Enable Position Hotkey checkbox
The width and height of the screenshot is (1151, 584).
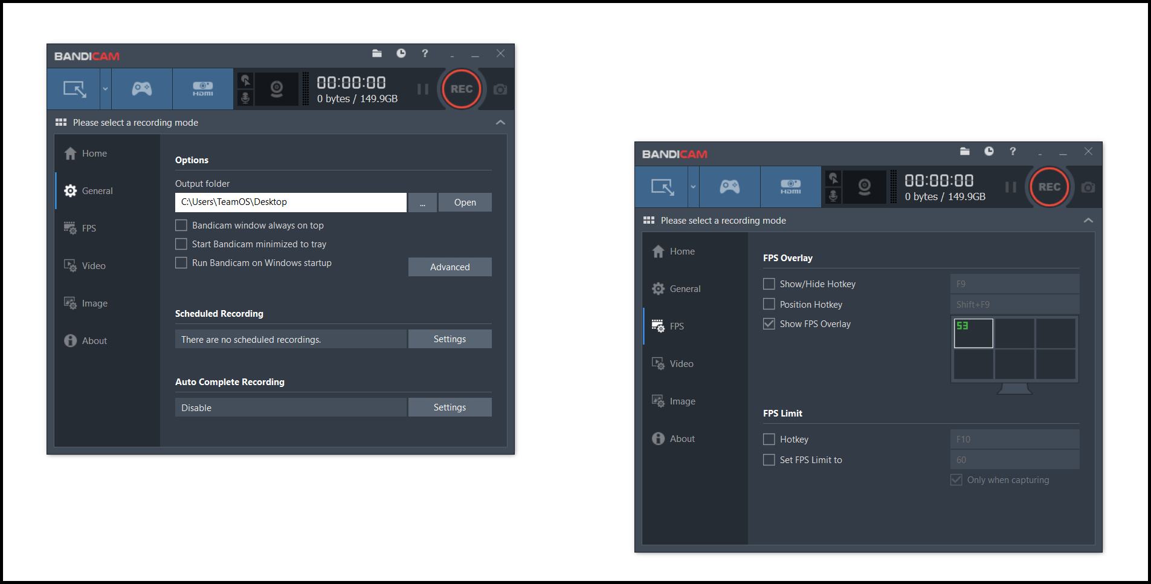click(x=769, y=304)
